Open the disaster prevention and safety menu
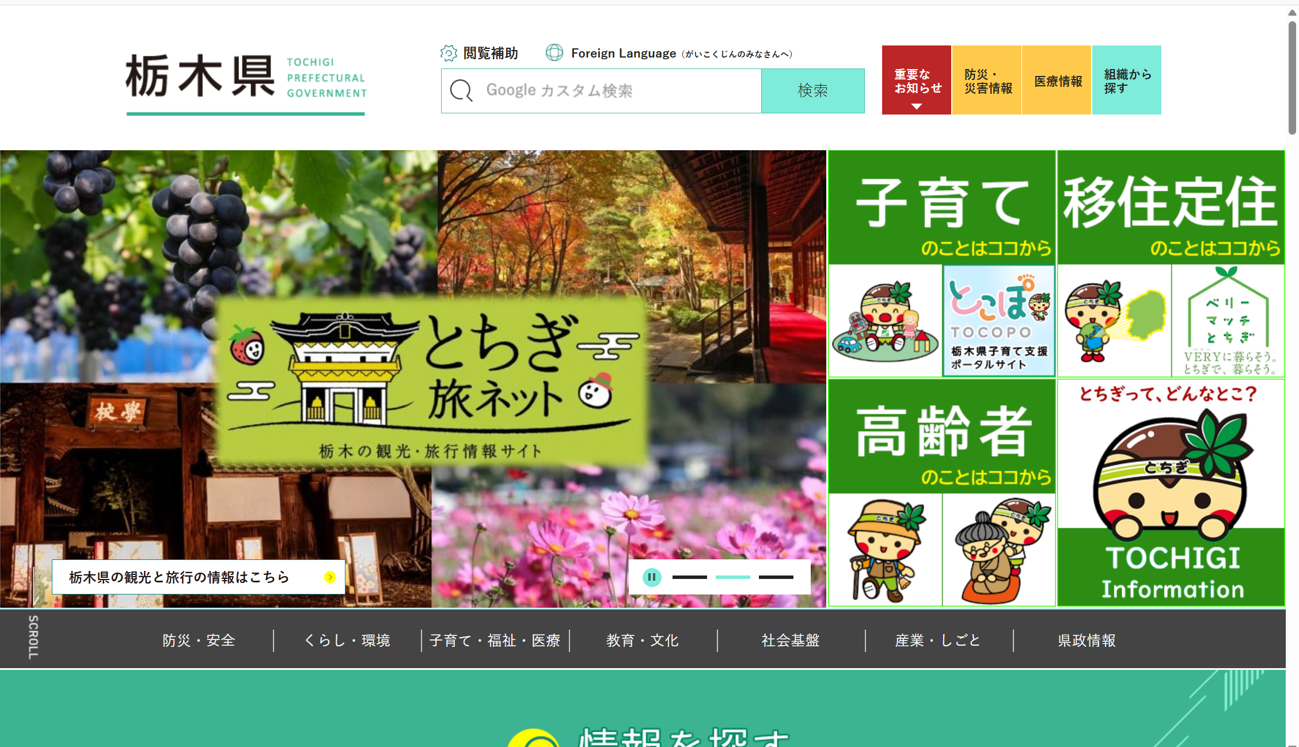Viewport: 1299px width, 747px height. coord(199,640)
